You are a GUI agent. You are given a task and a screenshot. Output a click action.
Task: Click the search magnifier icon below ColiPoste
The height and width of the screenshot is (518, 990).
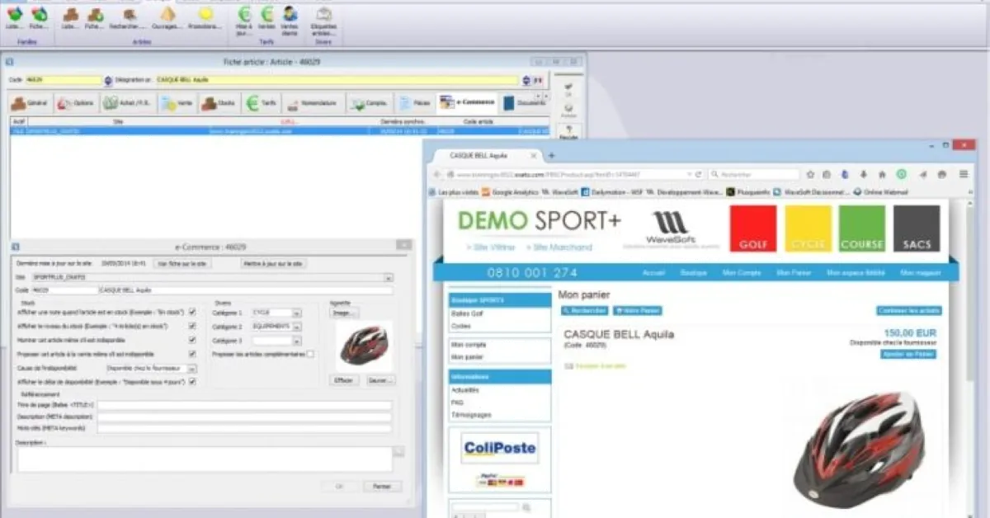[526, 507]
